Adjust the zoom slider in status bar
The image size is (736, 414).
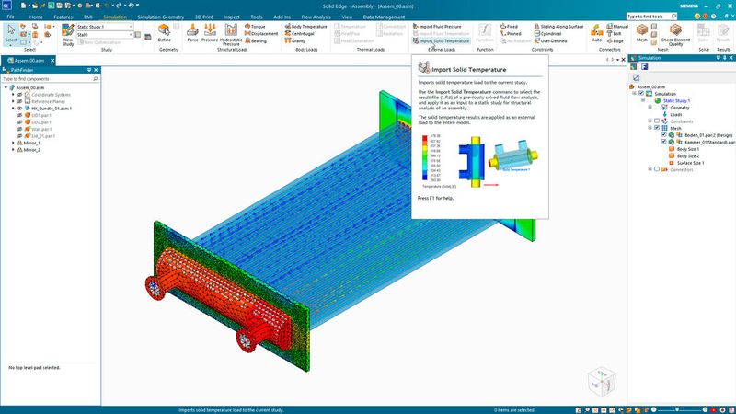pos(678,409)
